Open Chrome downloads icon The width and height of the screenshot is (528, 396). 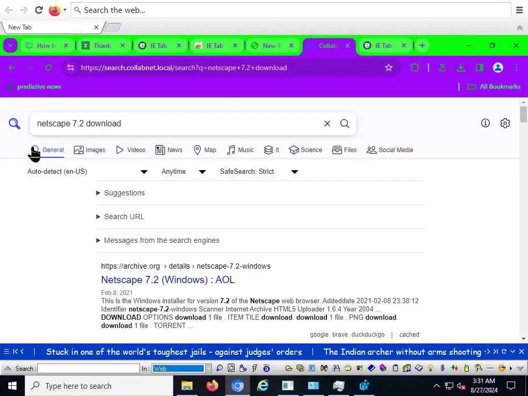[460, 68]
